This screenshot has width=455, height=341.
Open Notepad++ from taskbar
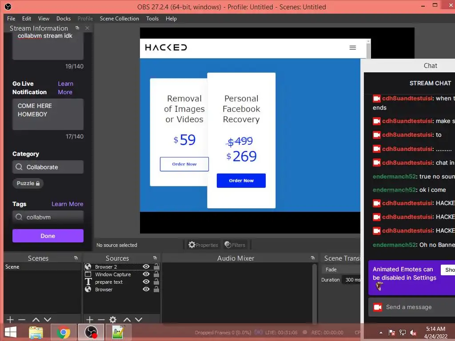point(118,332)
